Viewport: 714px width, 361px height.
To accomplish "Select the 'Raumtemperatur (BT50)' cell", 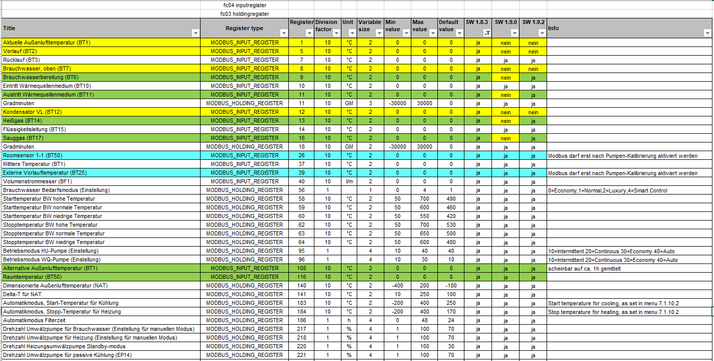I will (x=101, y=277).
